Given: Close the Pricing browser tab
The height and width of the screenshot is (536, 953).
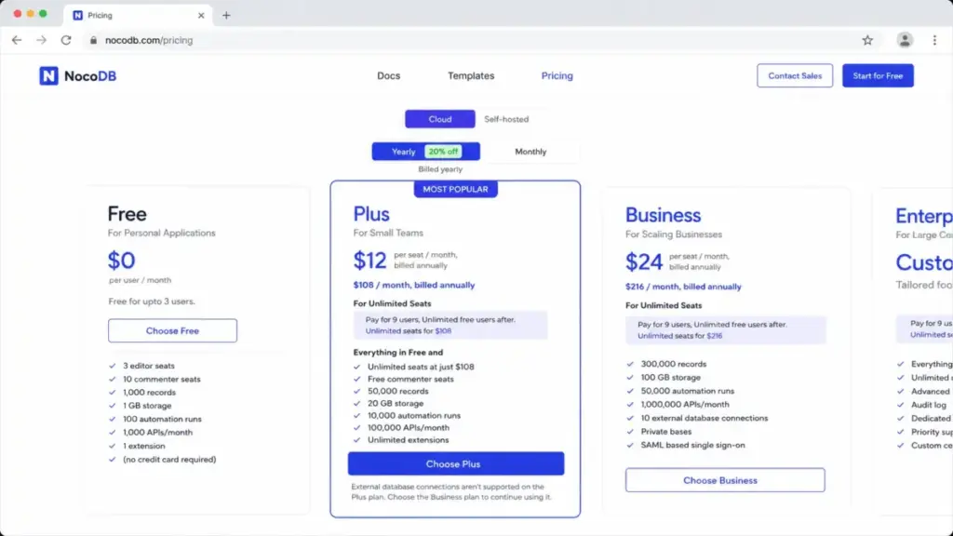Looking at the screenshot, I should pos(201,15).
